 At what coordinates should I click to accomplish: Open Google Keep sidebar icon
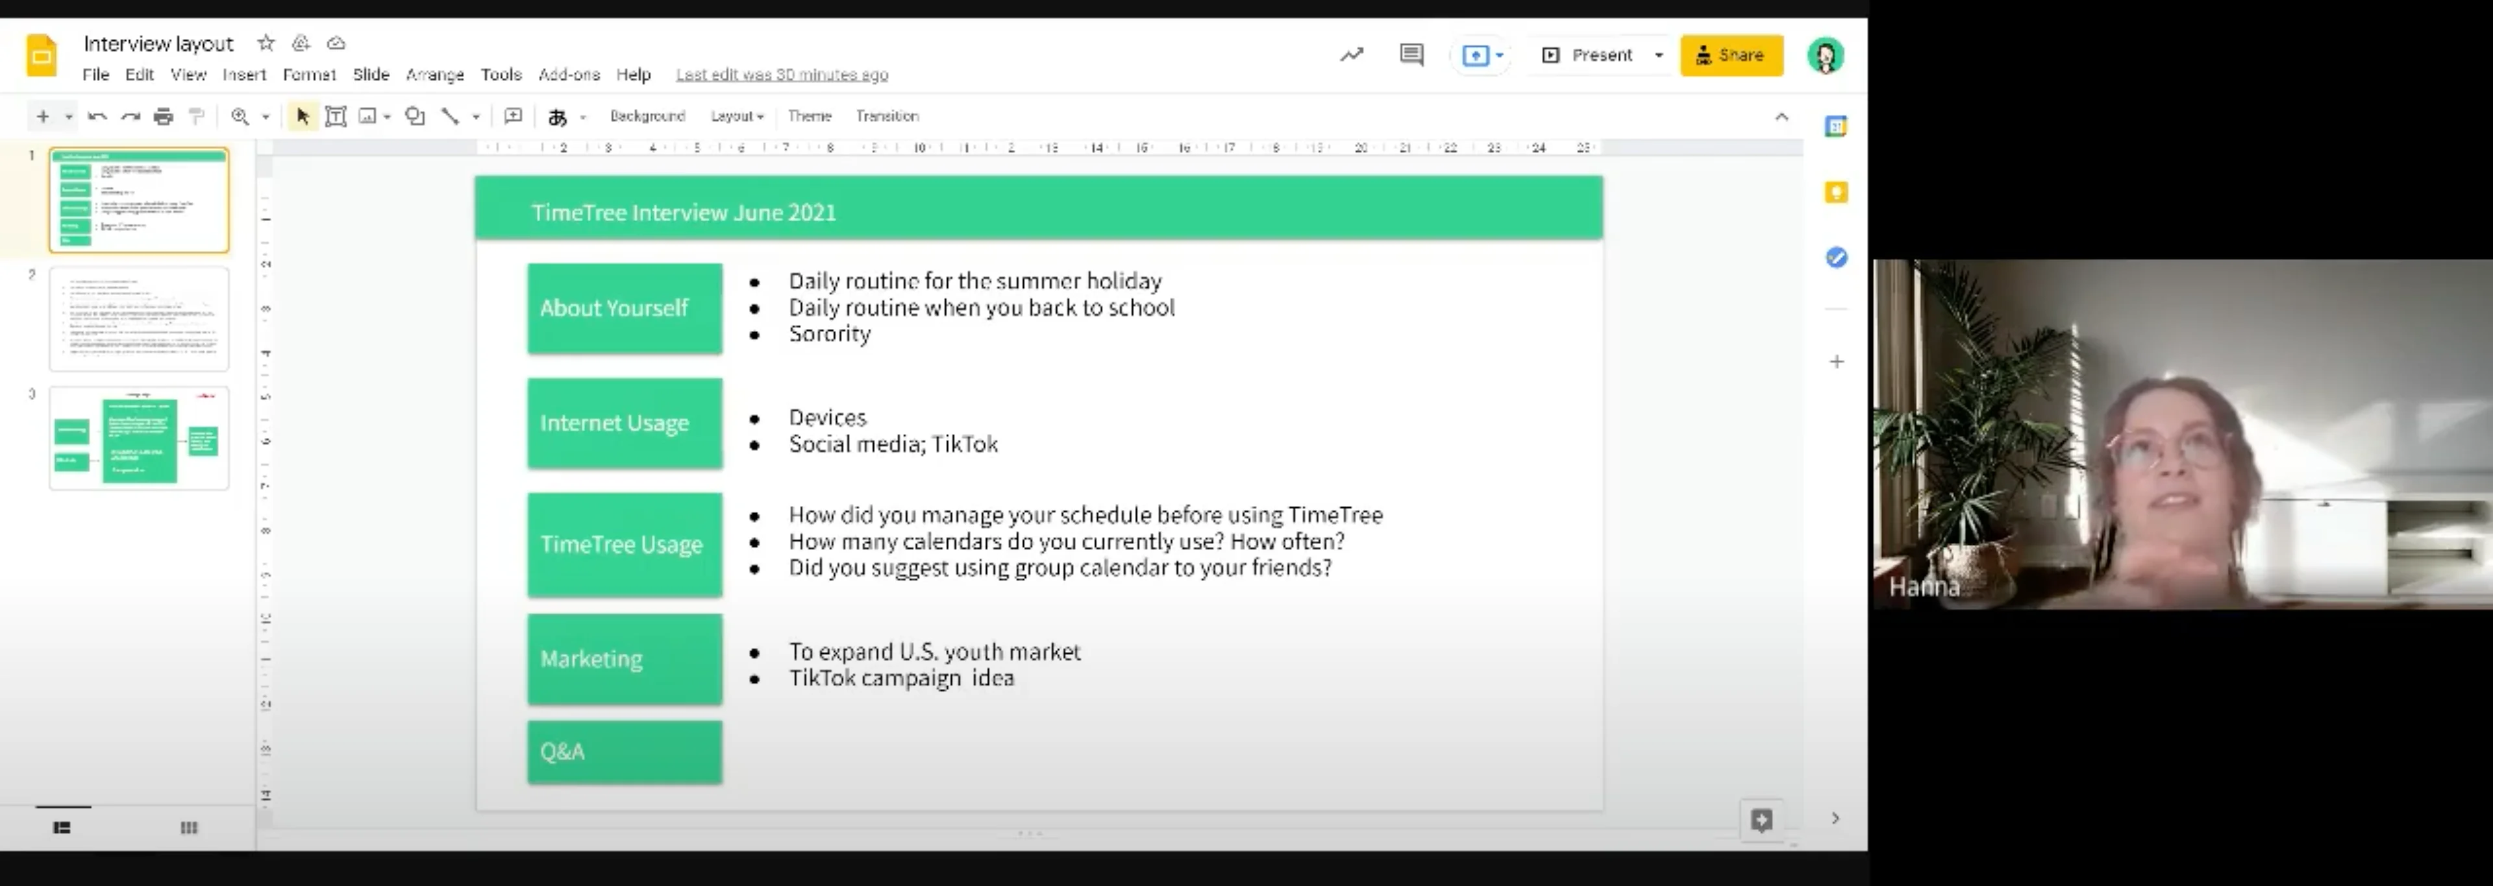pyautogui.click(x=1836, y=193)
